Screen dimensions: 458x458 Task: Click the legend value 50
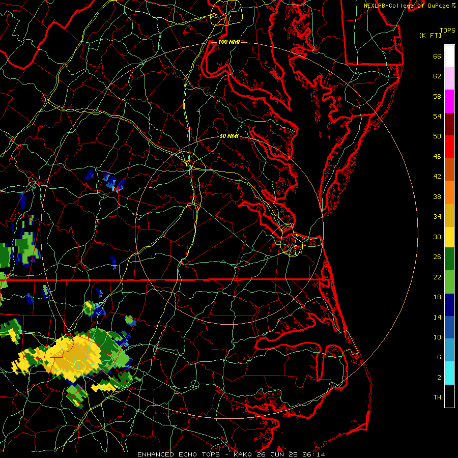click(x=437, y=136)
